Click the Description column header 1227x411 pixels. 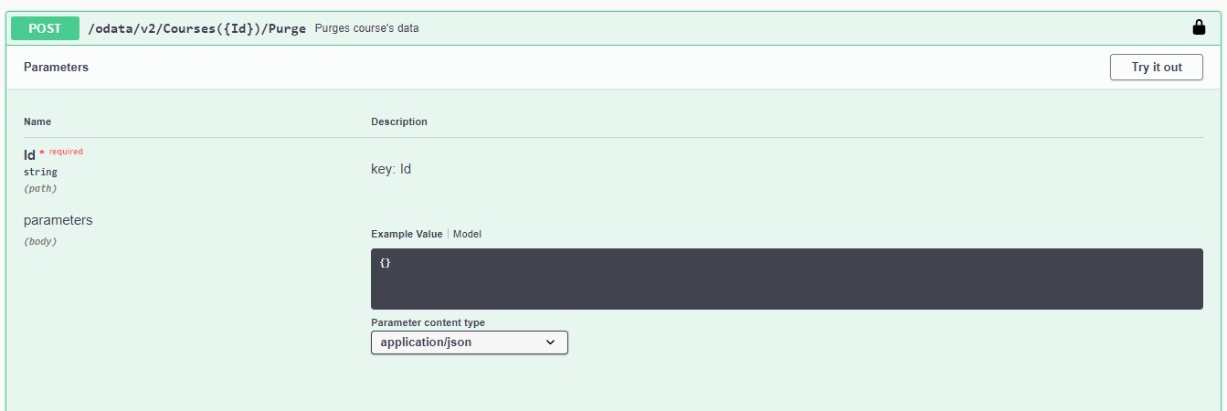click(398, 121)
